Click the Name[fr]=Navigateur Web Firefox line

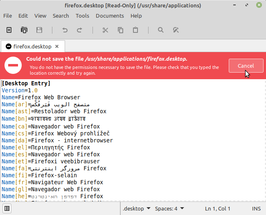[52, 182]
